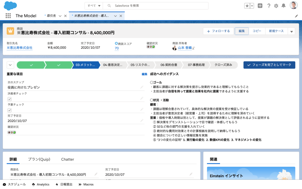This screenshot has height=189, width=302.
Task: View notifications bell icon
Action: point(283,6)
